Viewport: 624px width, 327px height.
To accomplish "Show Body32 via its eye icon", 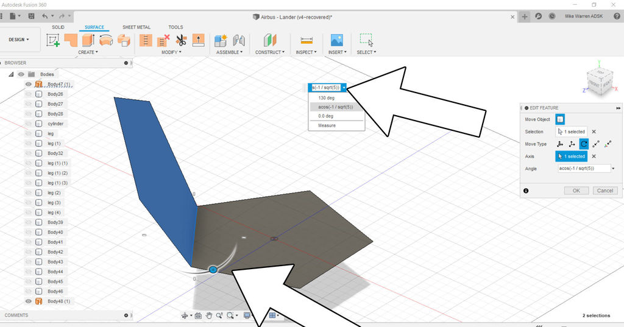I will [x=28, y=153].
